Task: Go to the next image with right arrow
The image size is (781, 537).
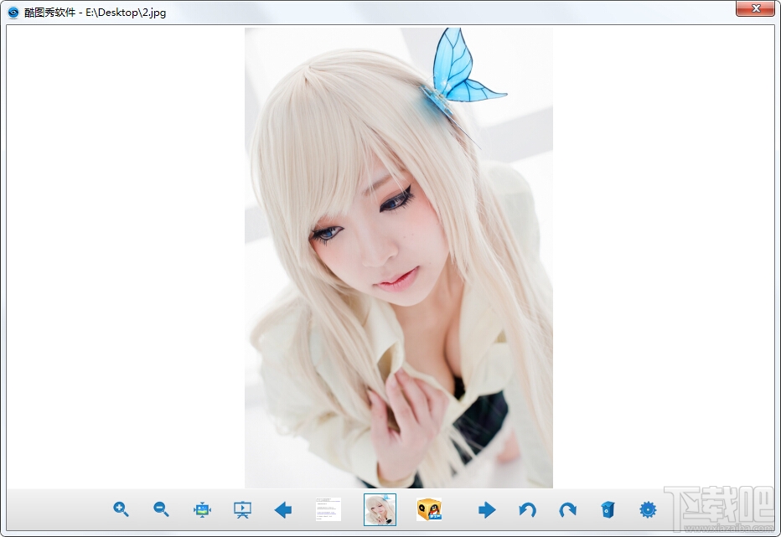Action: pos(487,509)
